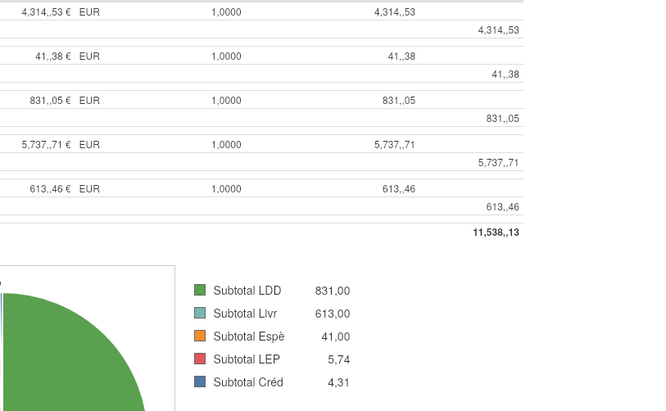The image size is (666, 411).
Task: Click EUR in the 5,737,,71 row
Action: click(x=89, y=144)
